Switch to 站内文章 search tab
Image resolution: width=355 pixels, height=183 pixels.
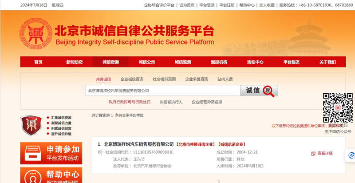click(x=225, y=79)
